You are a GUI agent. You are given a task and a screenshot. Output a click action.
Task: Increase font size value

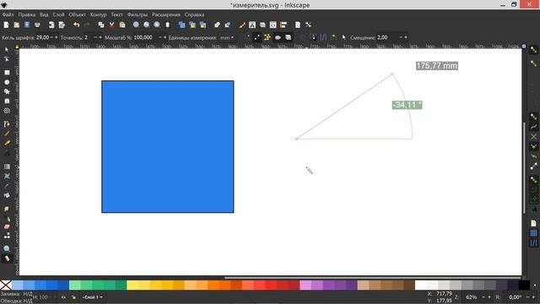(x=57, y=37)
